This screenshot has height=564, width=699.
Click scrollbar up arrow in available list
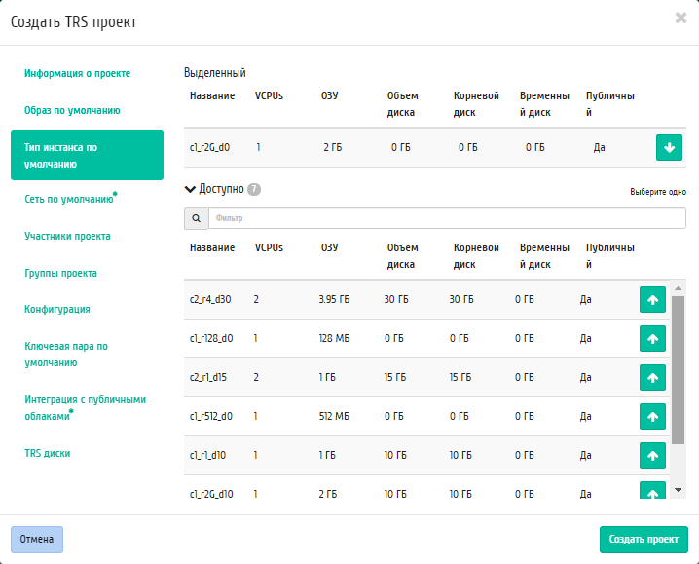pos(678,288)
